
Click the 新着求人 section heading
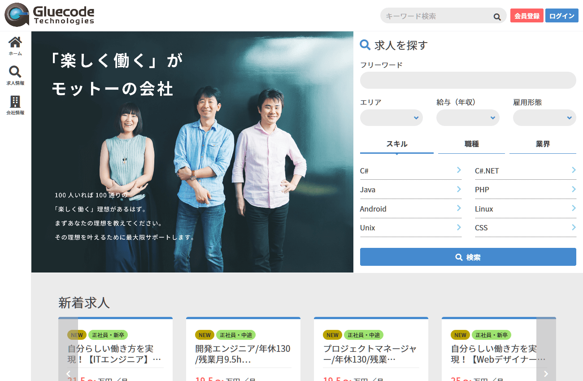coord(84,303)
